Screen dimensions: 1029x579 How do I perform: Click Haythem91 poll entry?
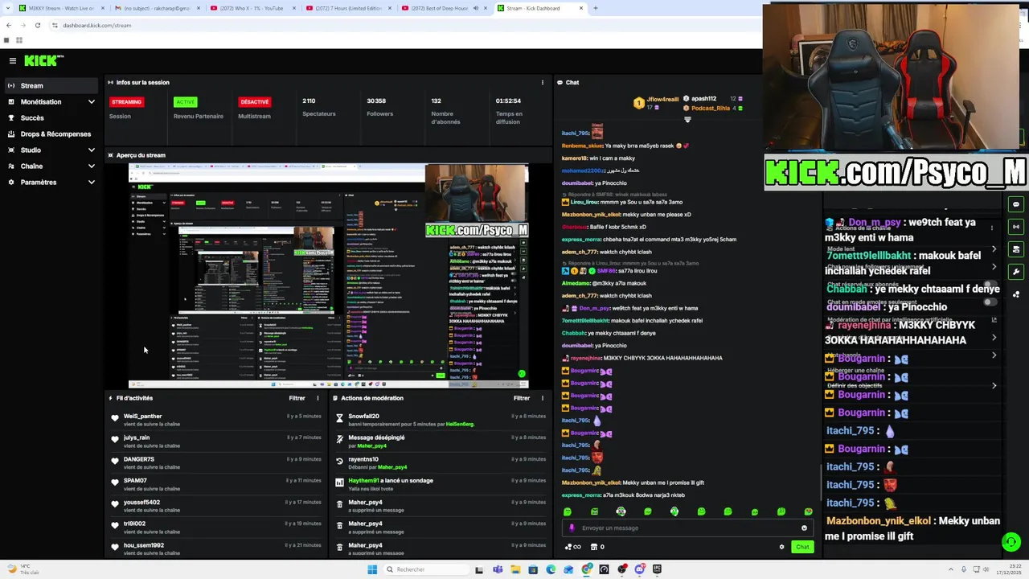441,484
